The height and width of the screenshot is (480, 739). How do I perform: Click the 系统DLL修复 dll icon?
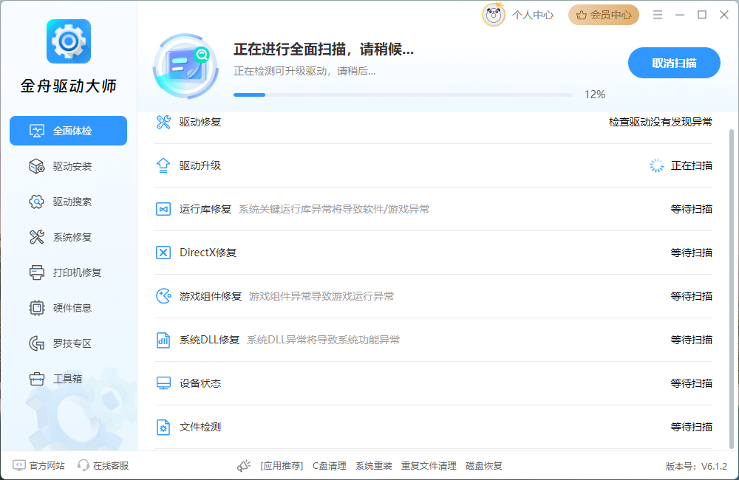163,339
